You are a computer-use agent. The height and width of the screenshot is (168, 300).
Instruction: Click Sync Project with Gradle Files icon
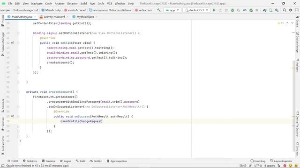click(x=264, y=10)
